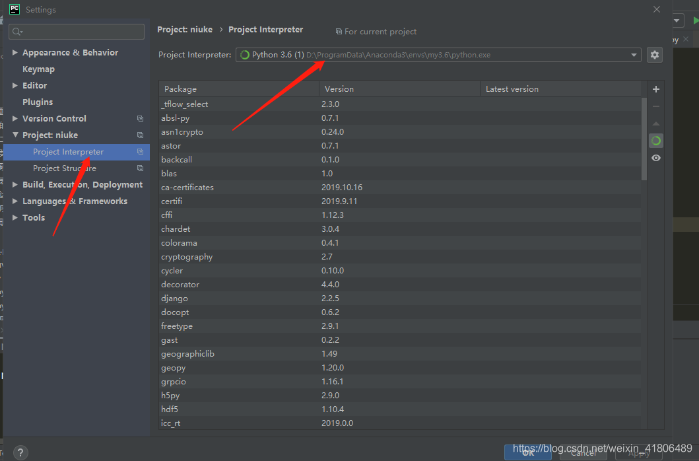
Task: Expand Appearance & Behavior section
Action: [15, 53]
